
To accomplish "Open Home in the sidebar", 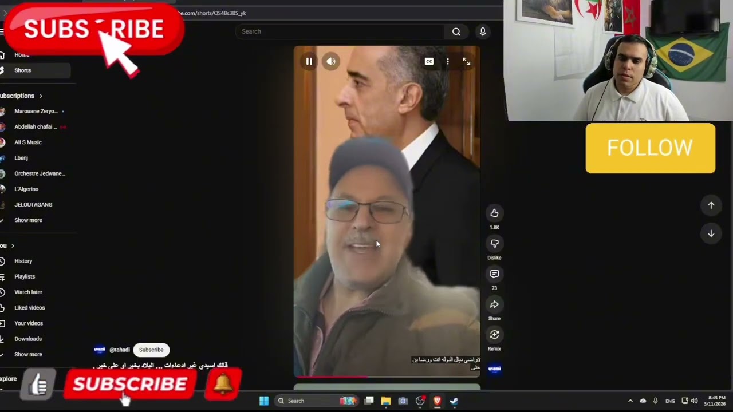I will 22,55.
